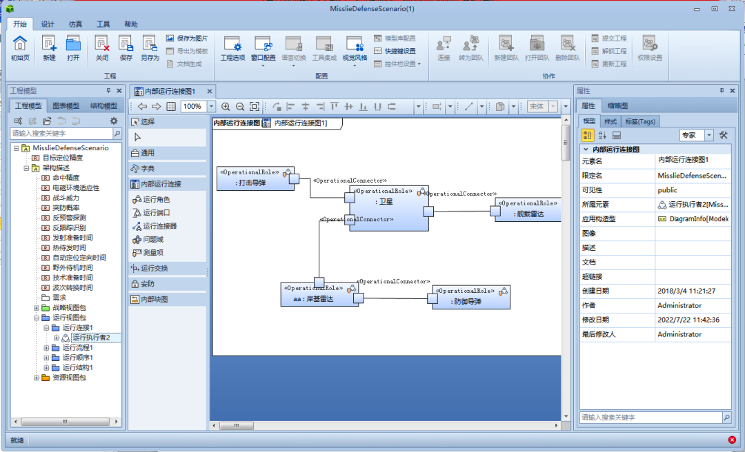
Task: Select the 卫星 role block in diagram
Action: click(x=388, y=208)
